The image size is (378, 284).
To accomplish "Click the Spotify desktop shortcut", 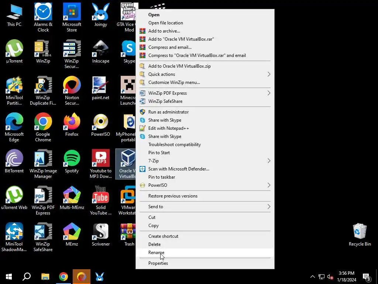I will click(72, 161).
